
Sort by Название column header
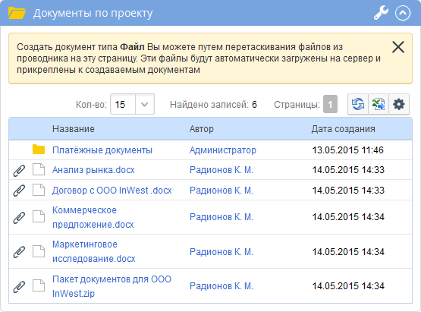pos(74,129)
